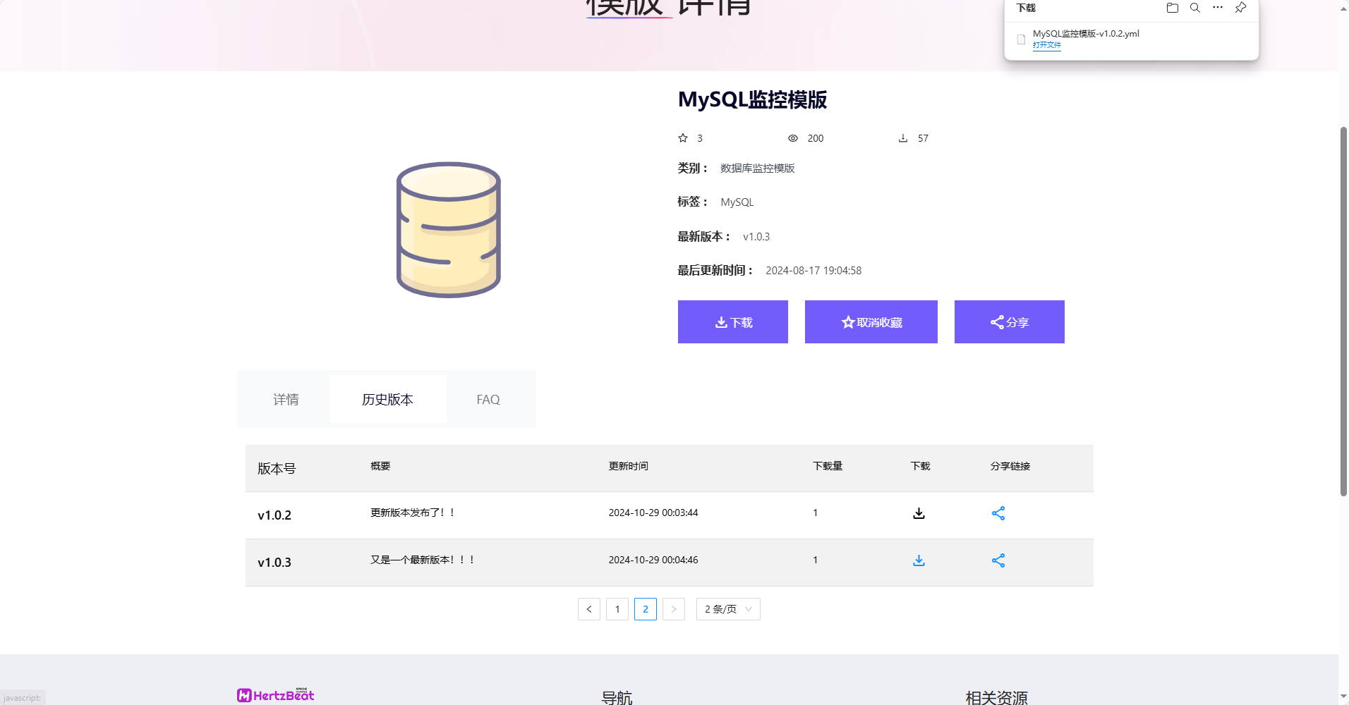The width and height of the screenshot is (1349, 705).
Task: Click the MySQL database cylinder image
Action: (449, 230)
